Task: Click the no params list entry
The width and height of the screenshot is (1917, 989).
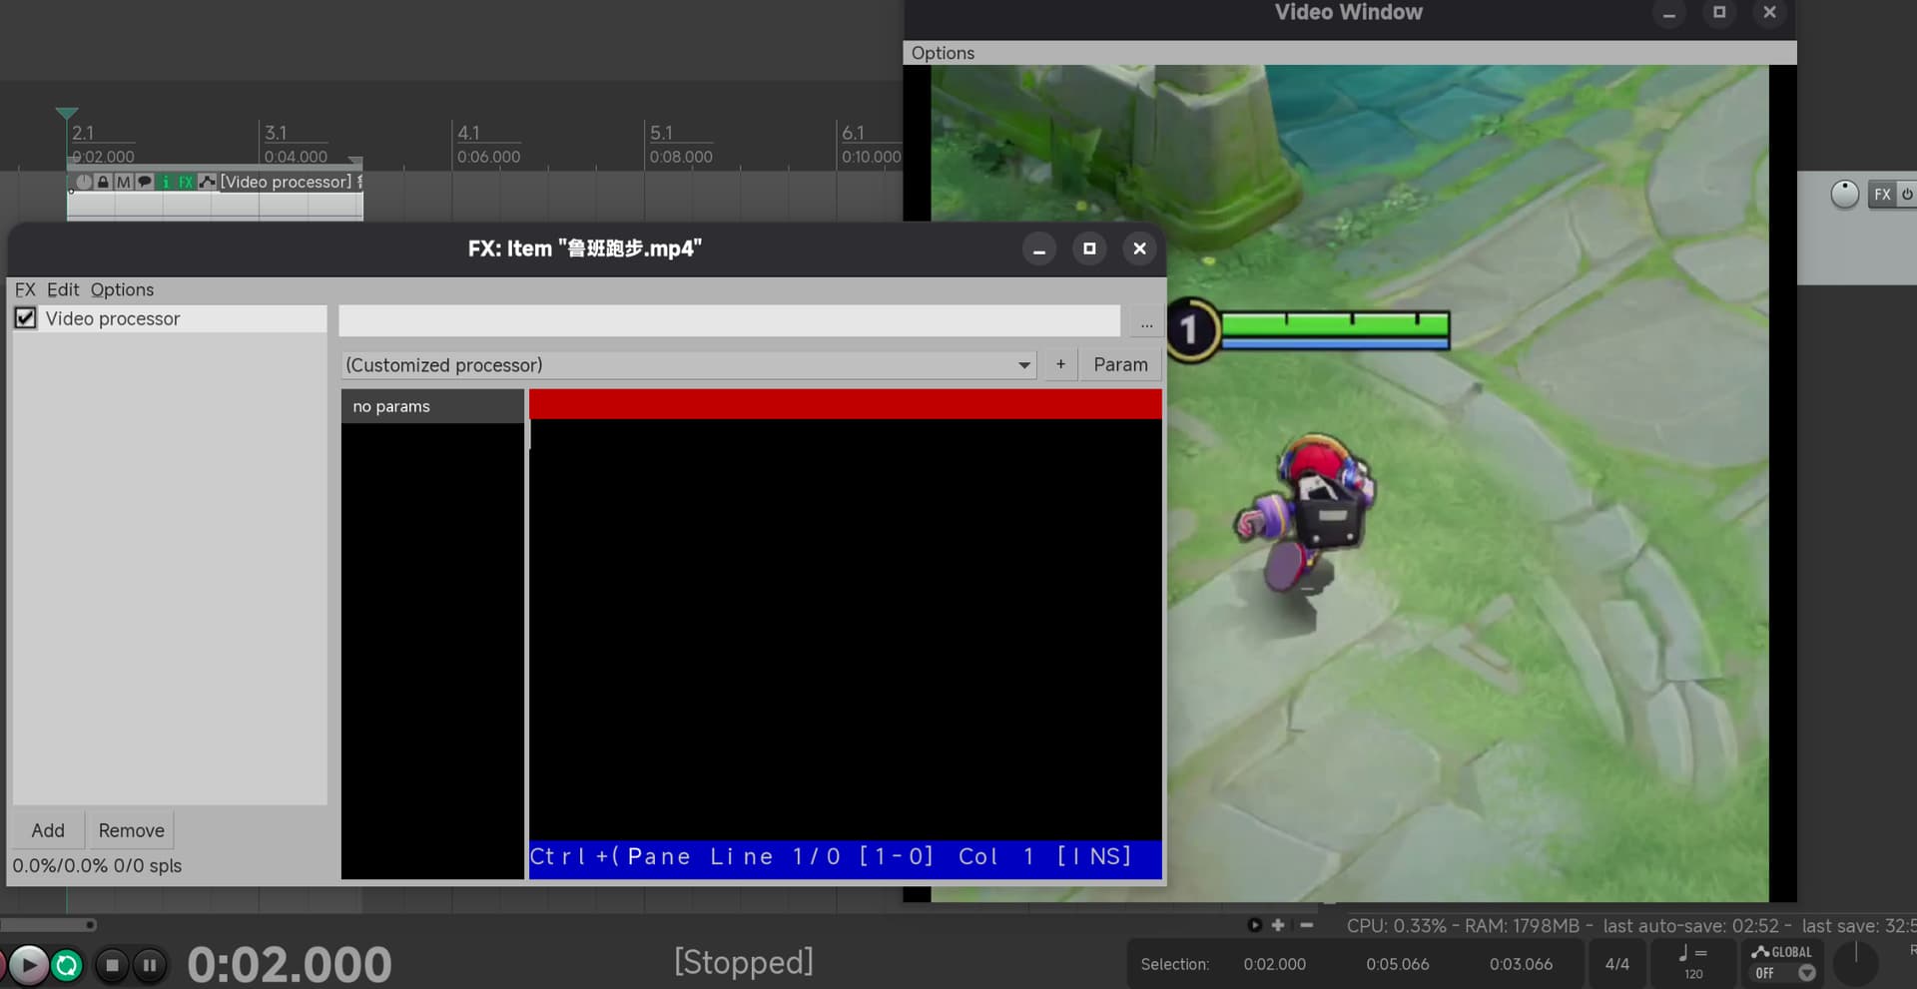Action: click(x=432, y=406)
